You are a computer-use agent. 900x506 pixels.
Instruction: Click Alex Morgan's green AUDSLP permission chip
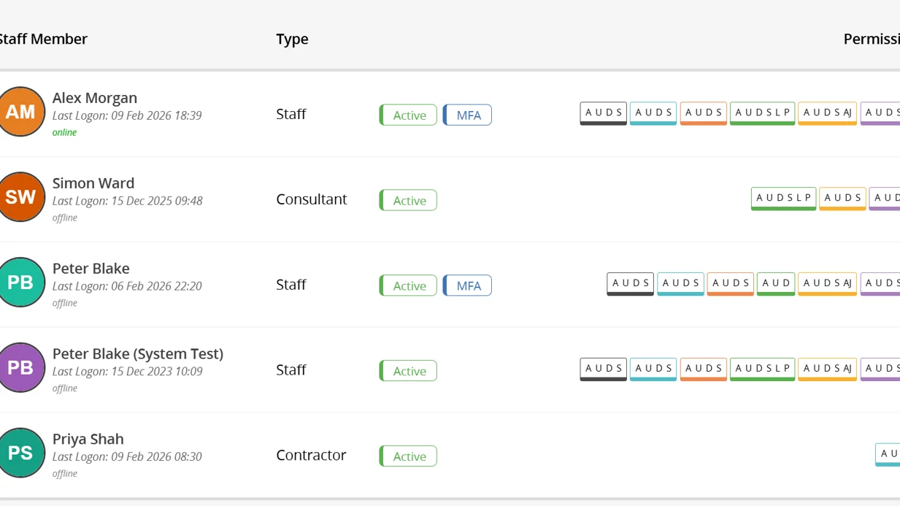[x=762, y=113]
